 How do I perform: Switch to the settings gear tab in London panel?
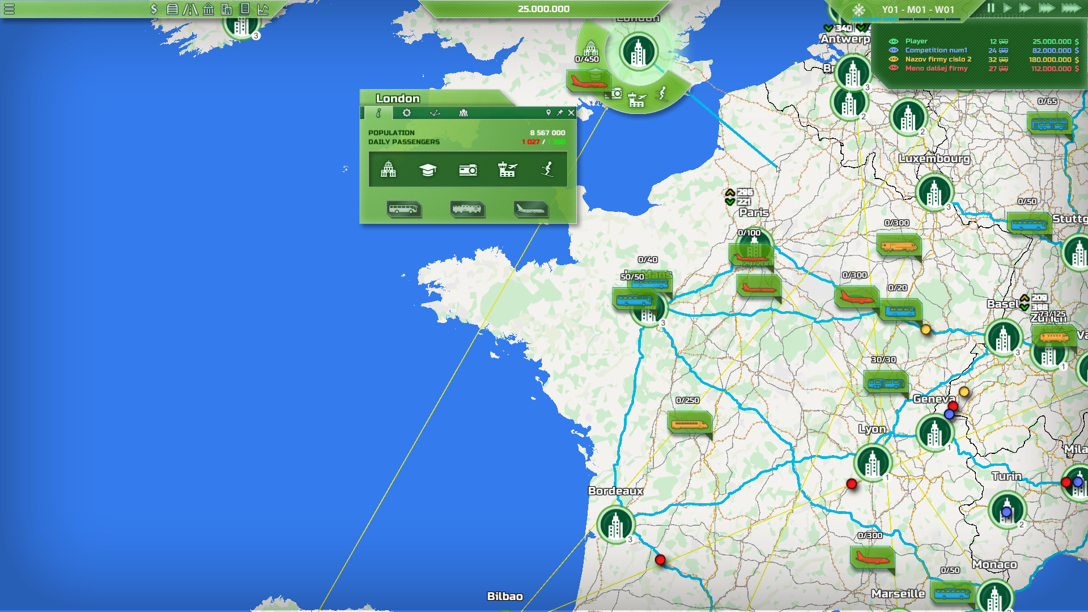407,113
